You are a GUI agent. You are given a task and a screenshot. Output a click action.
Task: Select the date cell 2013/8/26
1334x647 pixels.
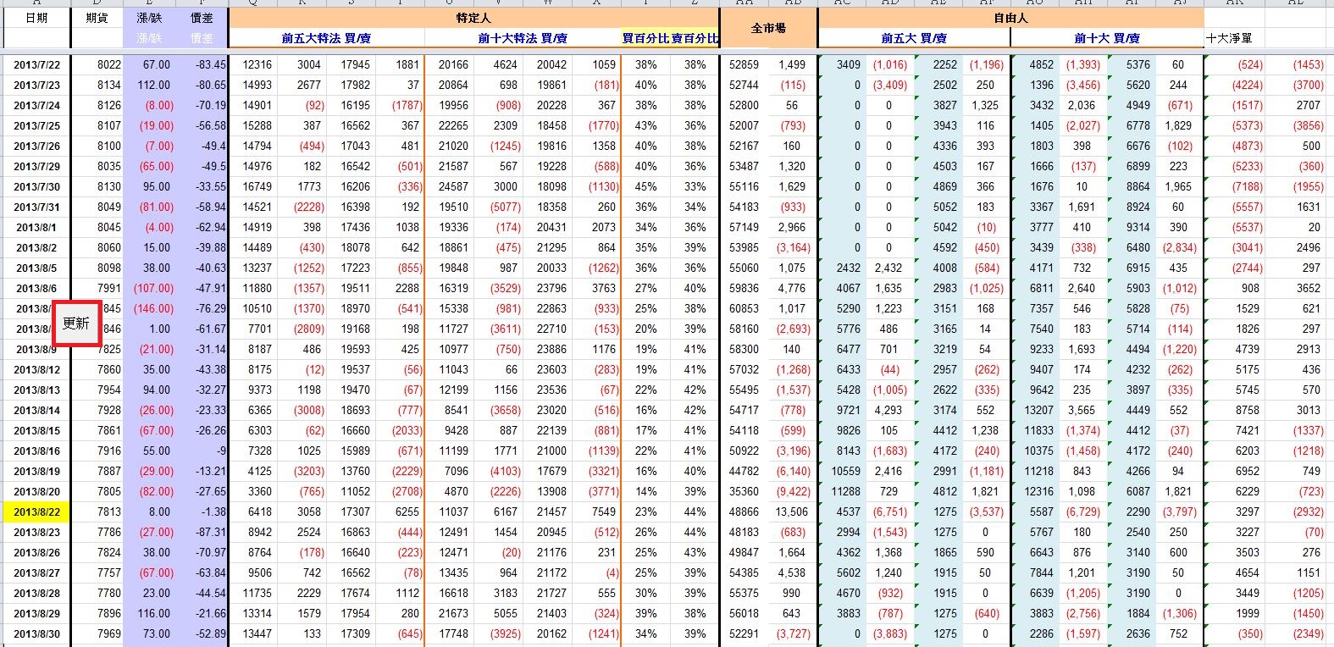(x=36, y=552)
